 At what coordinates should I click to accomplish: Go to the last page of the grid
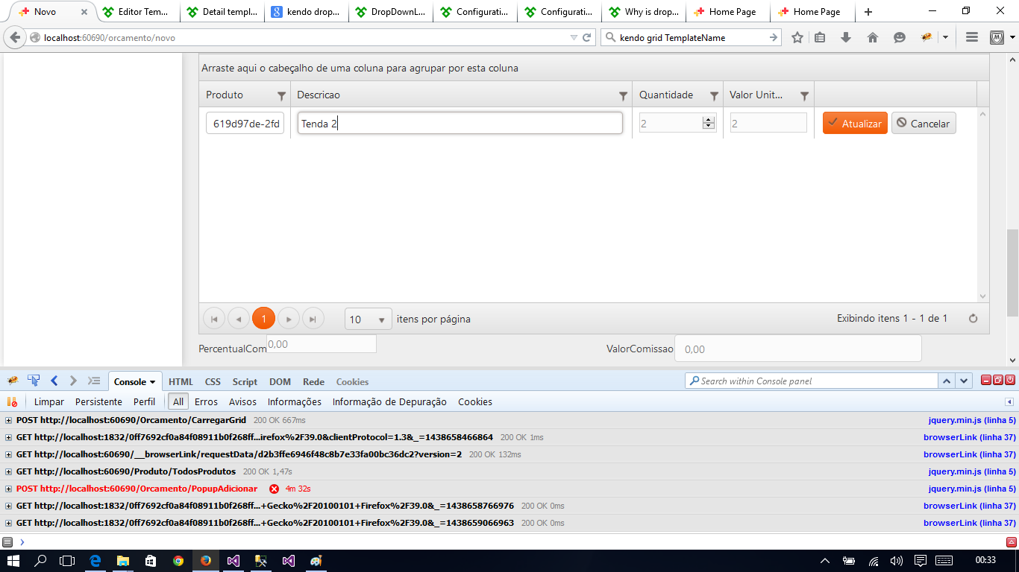pyautogui.click(x=313, y=319)
